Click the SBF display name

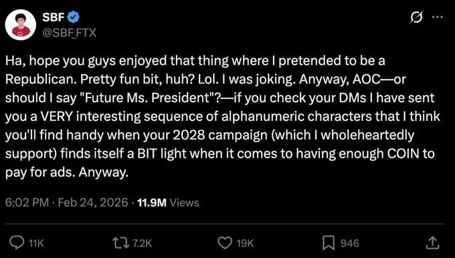(54, 17)
